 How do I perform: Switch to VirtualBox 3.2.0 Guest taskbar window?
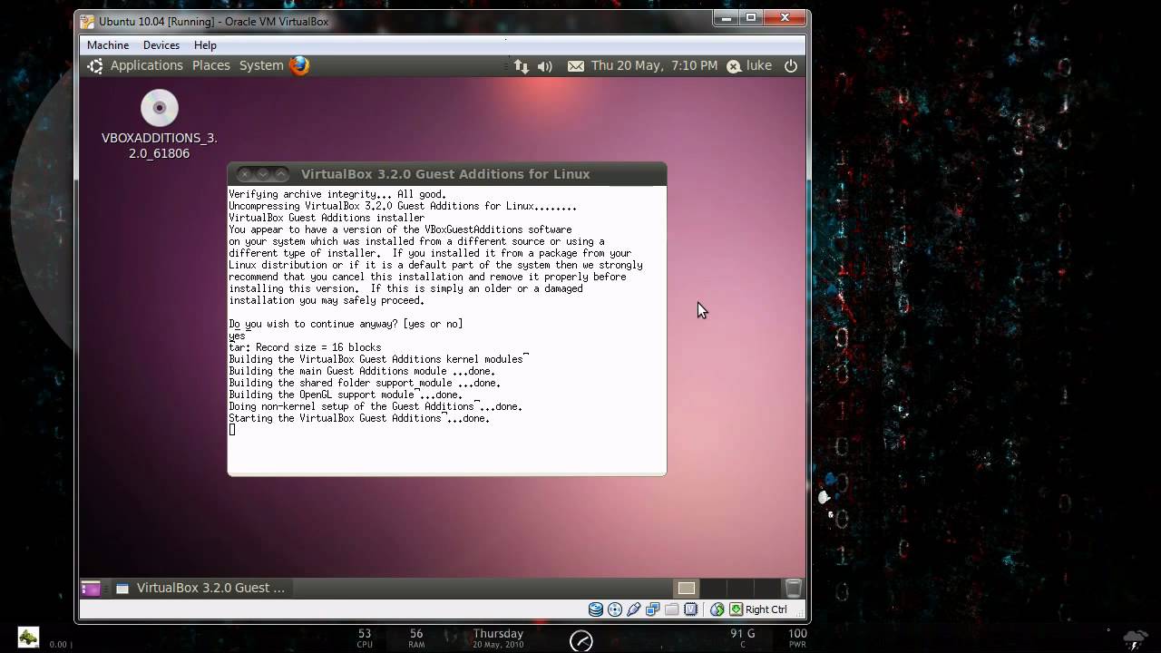click(x=200, y=588)
